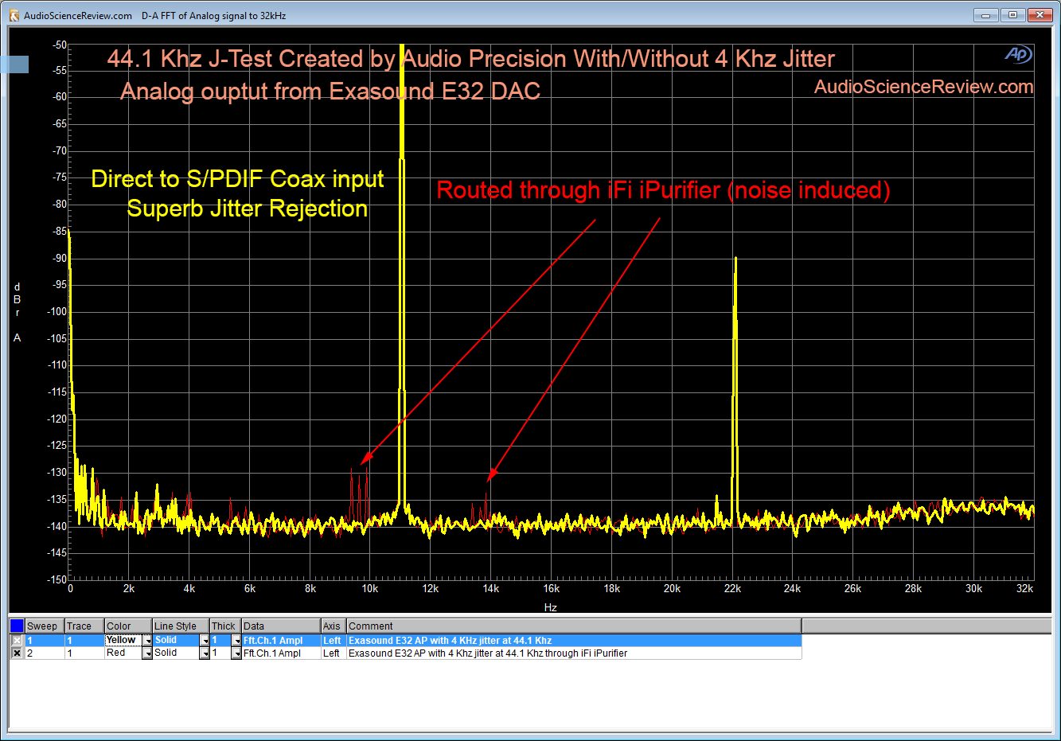
Task: Click the Comment column header
Action: [574, 626]
